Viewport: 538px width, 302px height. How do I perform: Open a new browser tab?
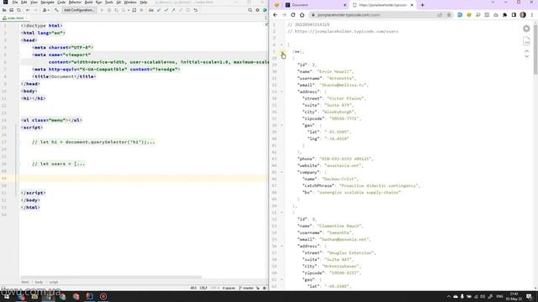click(422, 5)
